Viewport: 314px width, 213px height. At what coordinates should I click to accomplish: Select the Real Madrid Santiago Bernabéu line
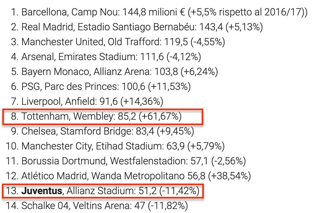(x=137, y=27)
